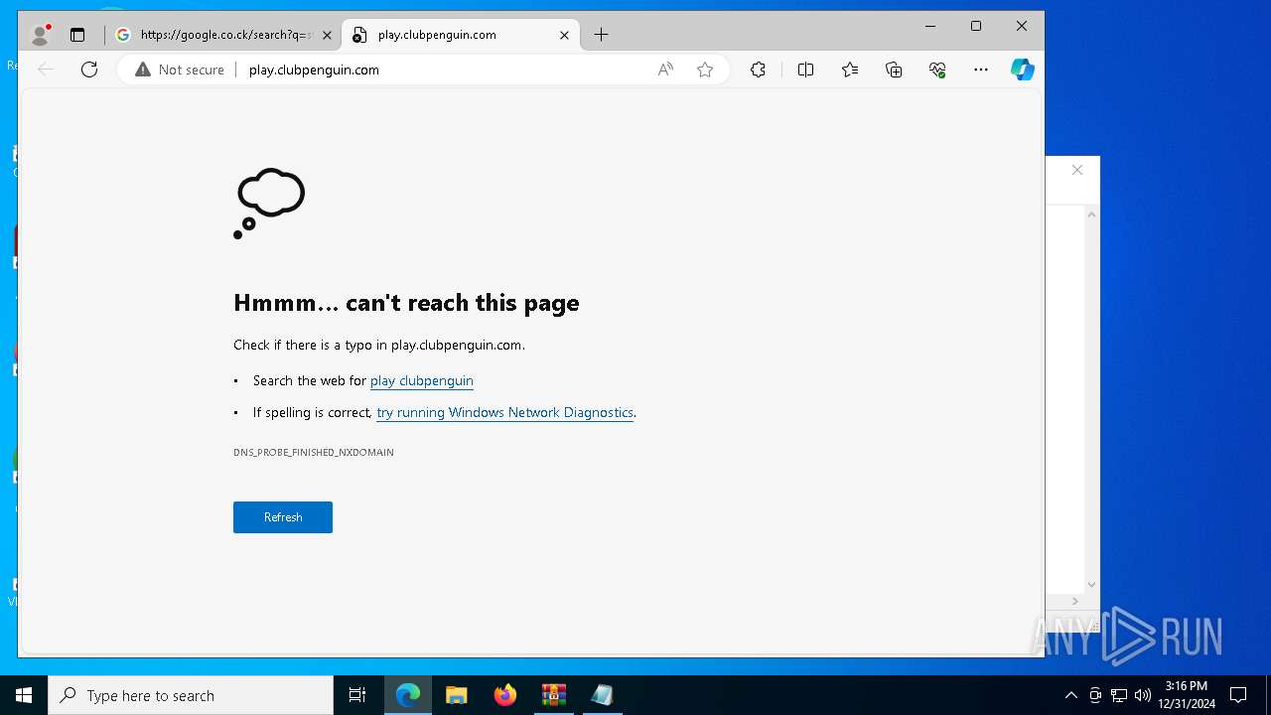Toggle Split screen view icon
Screen dimensions: 1271x715
click(x=805, y=70)
